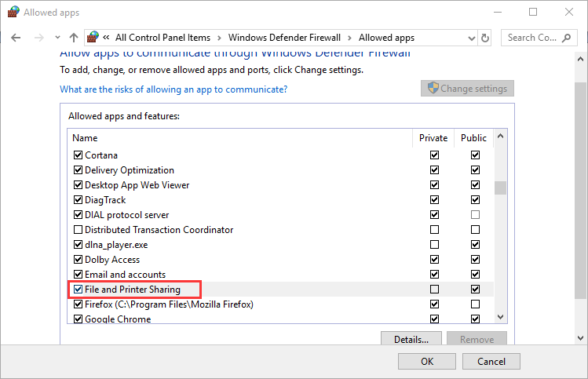
Task: Open risks of allowing an app link
Action: pyautogui.click(x=173, y=89)
